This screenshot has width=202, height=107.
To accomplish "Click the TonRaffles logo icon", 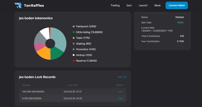I will pyautogui.click(x=18, y=6).
